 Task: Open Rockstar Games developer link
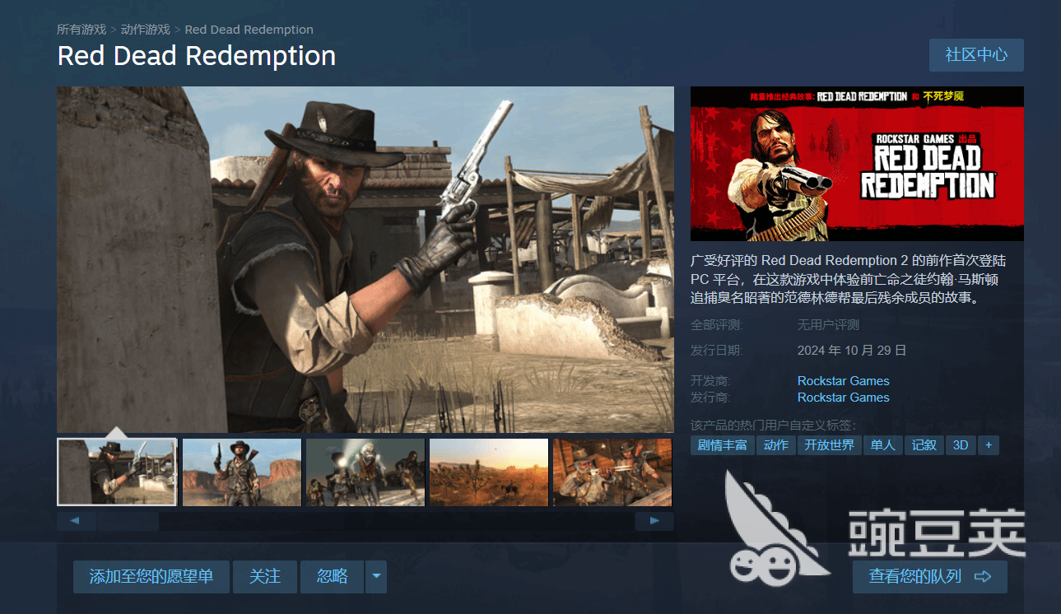tap(844, 381)
